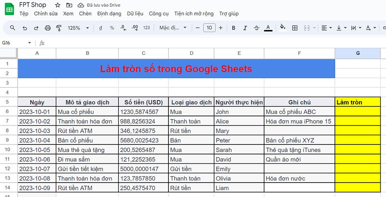386x197 pixels.
Task: Expand merge cells options arrow
Action: (314, 28)
